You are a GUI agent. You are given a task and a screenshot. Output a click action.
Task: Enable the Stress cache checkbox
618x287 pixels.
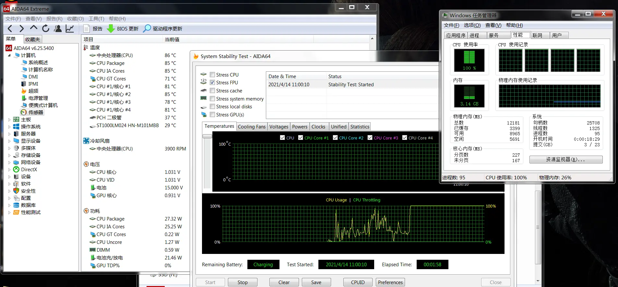[x=212, y=90]
